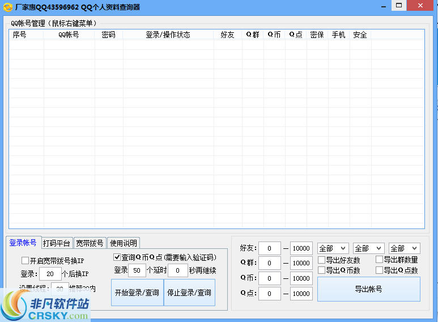The width and height of the screenshot is (438, 322).
Task: Click the Q点 column header
Action: click(x=296, y=35)
